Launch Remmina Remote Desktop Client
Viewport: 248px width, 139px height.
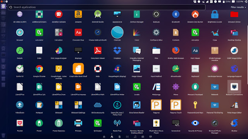(137, 123)
